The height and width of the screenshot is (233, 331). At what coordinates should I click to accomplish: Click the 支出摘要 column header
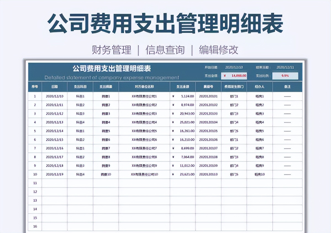coord(105,86)
